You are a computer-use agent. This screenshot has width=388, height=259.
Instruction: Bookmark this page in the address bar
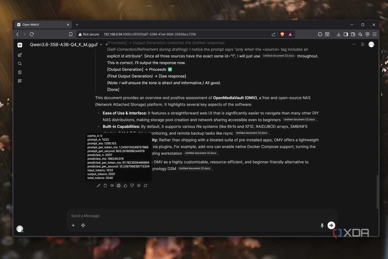[x=71, y=34]
